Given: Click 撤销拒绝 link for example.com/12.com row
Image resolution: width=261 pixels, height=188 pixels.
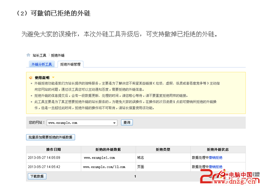Looking at the screenshot, I should pyautogui.click(x=216, y=167).
